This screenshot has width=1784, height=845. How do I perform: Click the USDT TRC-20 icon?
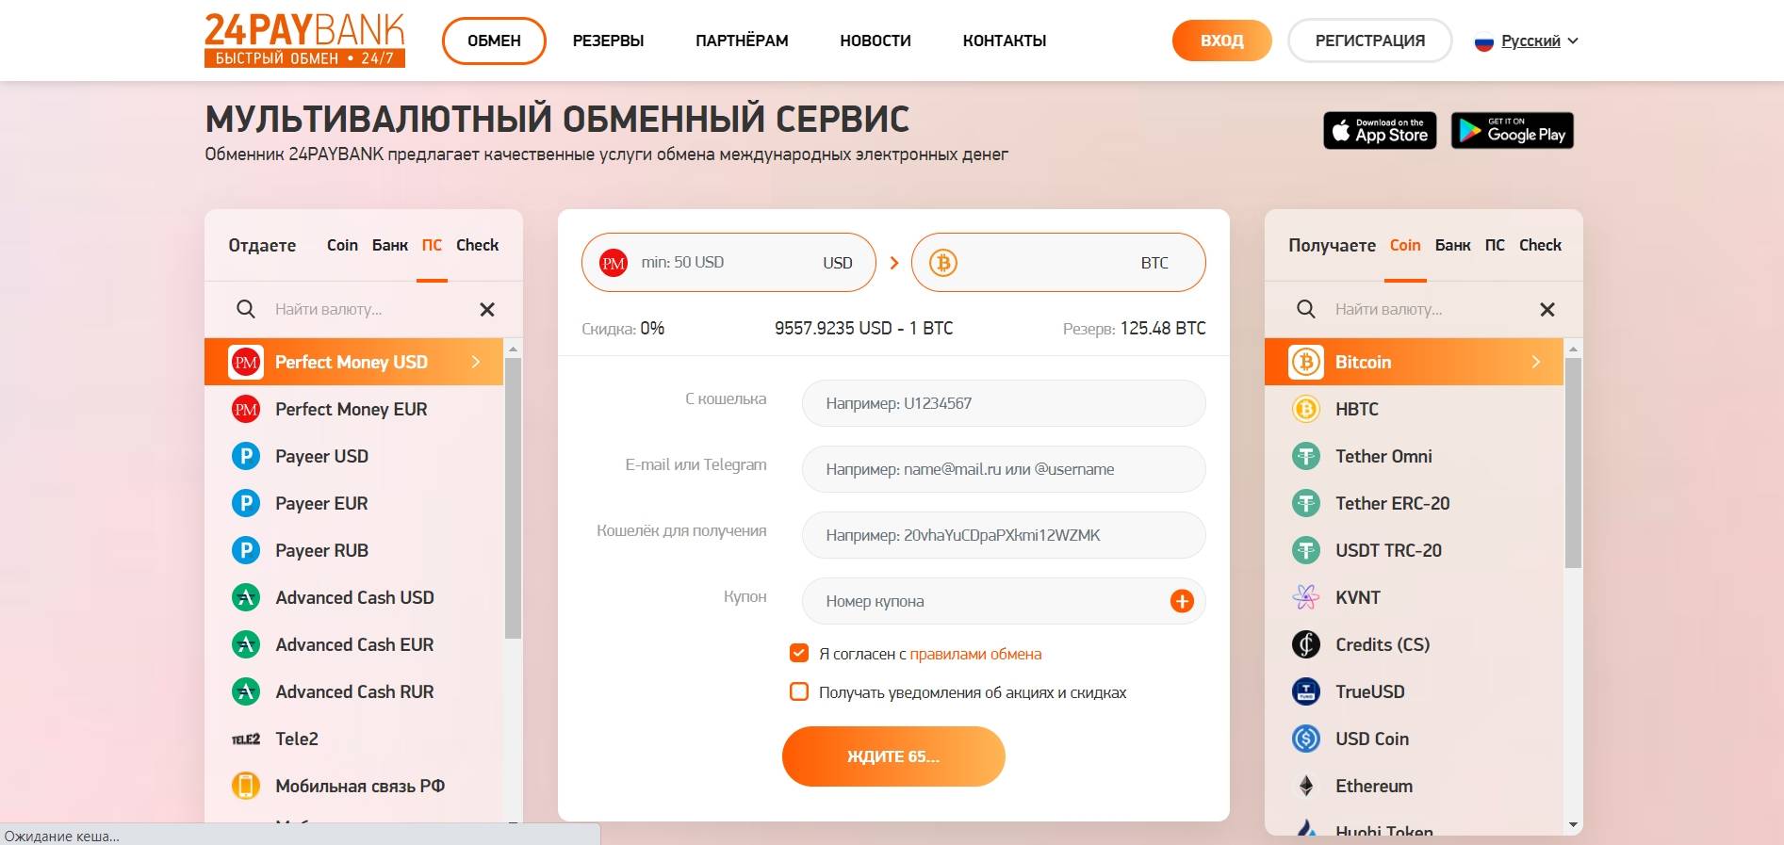1306,550
